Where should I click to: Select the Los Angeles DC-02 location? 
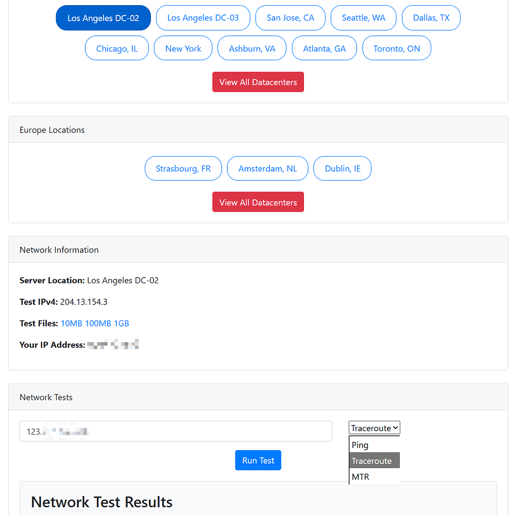(x=103, y=18)
